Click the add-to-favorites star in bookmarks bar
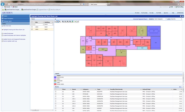 tap(3, 9)
